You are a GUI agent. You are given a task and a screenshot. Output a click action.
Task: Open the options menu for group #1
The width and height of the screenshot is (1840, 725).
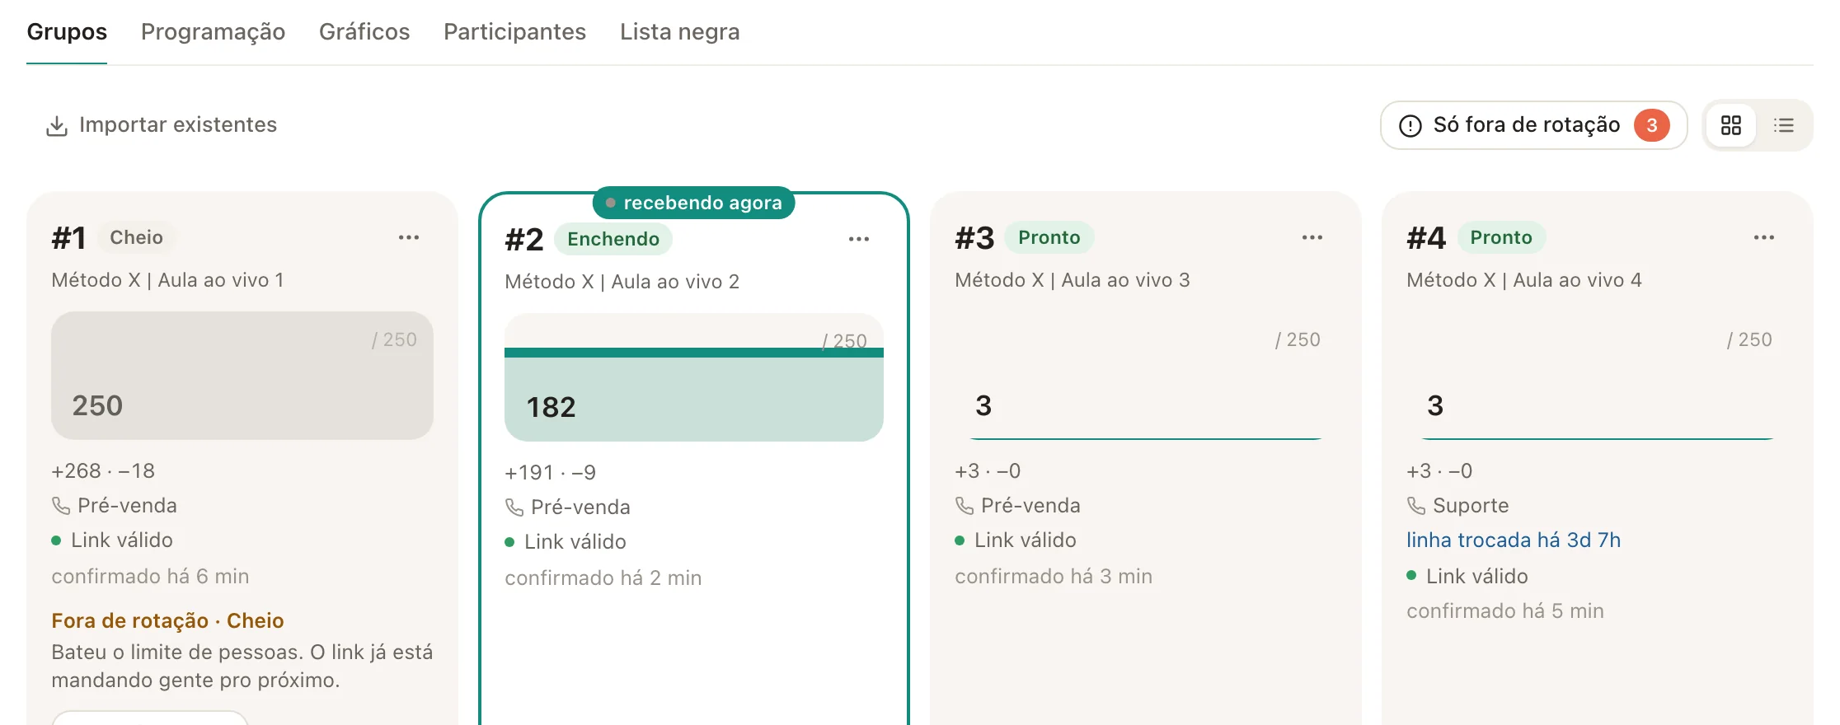409,237
